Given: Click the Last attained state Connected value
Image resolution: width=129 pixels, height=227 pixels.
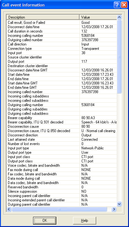Looking at the screenshot, I should click(x=89, y=139).
